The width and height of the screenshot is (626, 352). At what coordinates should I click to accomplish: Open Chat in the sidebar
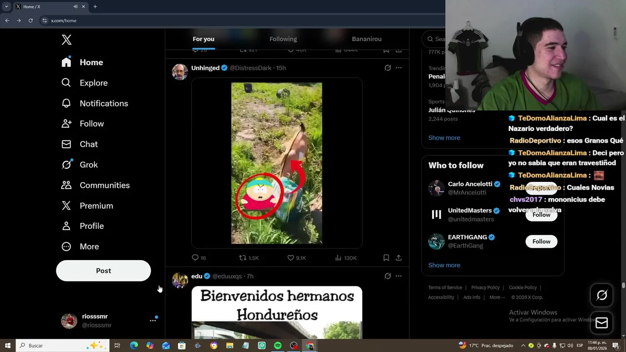coord(80,144)
